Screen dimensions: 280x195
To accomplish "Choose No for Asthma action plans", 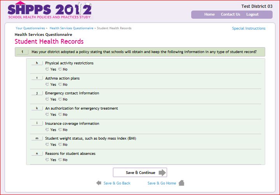I will (x=60, y=84).
